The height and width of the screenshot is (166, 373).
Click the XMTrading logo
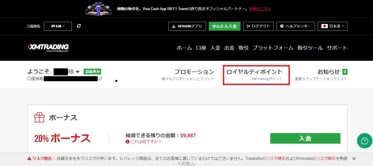48,48
